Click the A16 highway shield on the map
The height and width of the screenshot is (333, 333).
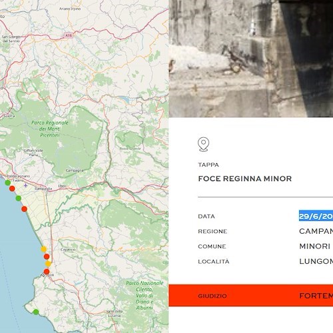coord(69,35)
